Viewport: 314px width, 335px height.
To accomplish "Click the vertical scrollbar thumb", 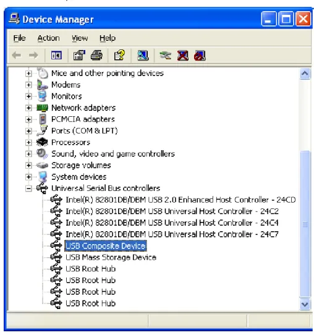I will point(305,224).
